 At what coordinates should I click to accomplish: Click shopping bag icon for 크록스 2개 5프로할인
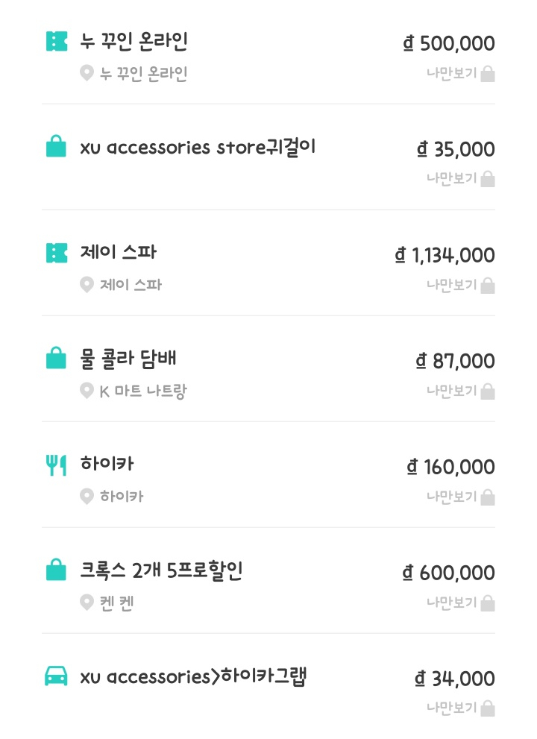57,570
